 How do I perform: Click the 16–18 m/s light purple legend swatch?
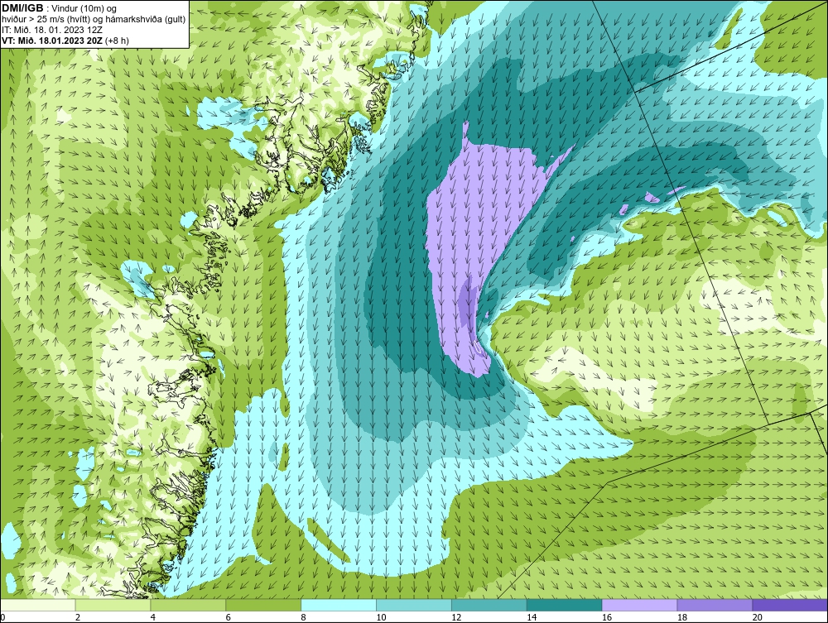639,605
